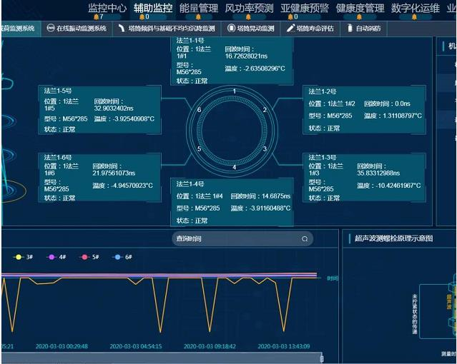Select the 法兰1-1号 flange card
This screenshot has width=457, height=364.
232,61
